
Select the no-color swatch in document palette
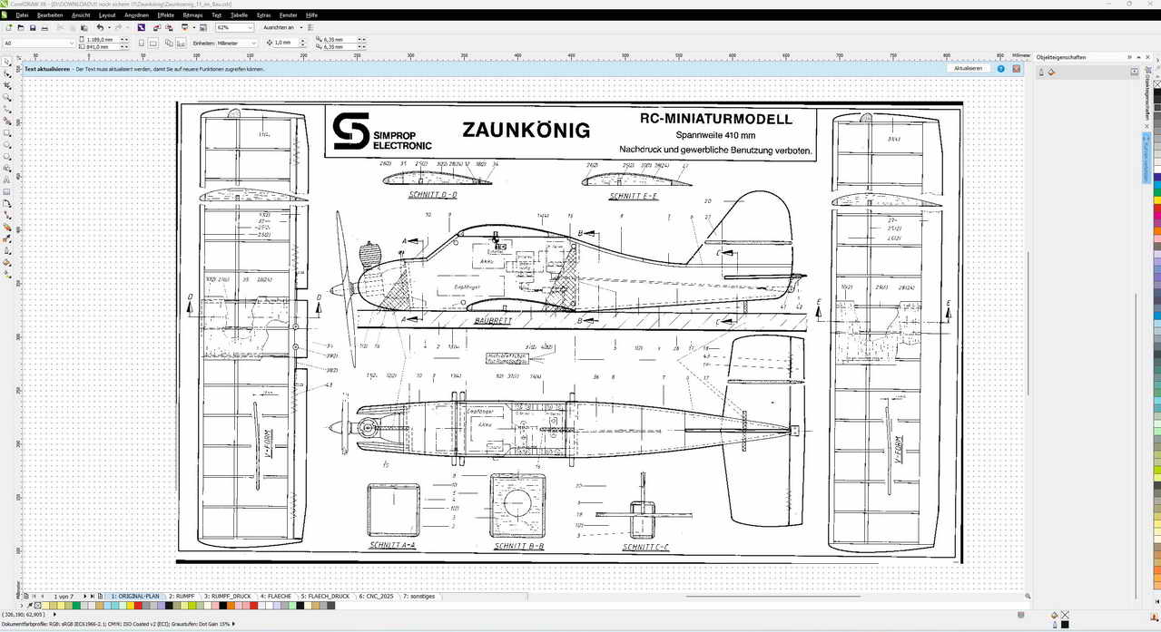pos(37,606)
